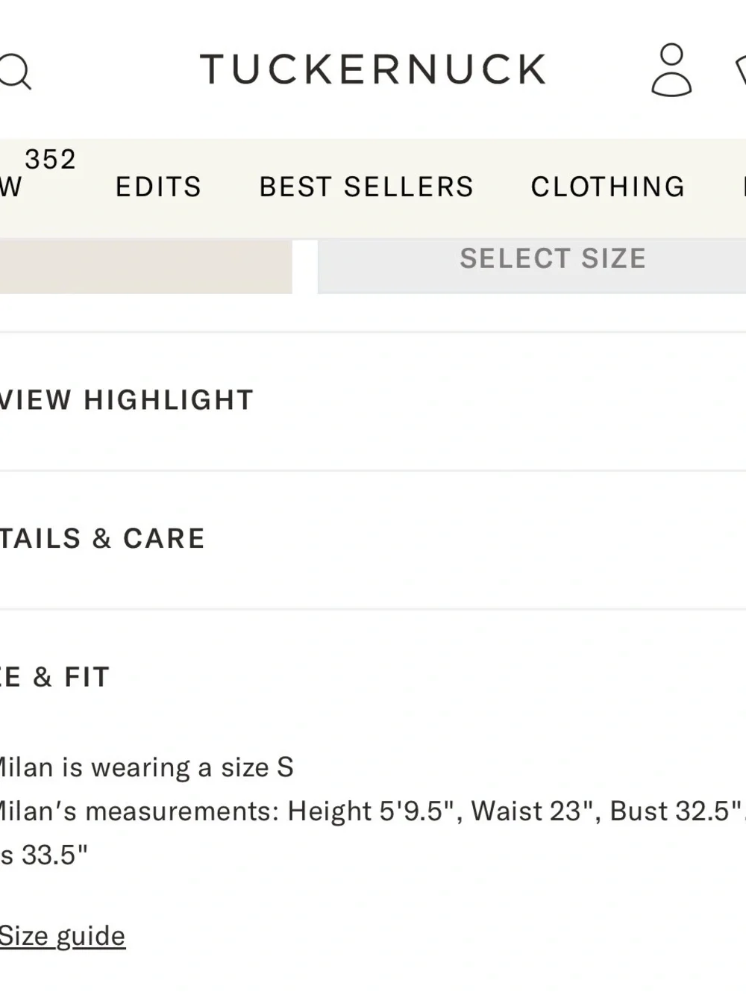Open the shopping bag icon at top right
746x995 pixels.
(x=741, y=70)
